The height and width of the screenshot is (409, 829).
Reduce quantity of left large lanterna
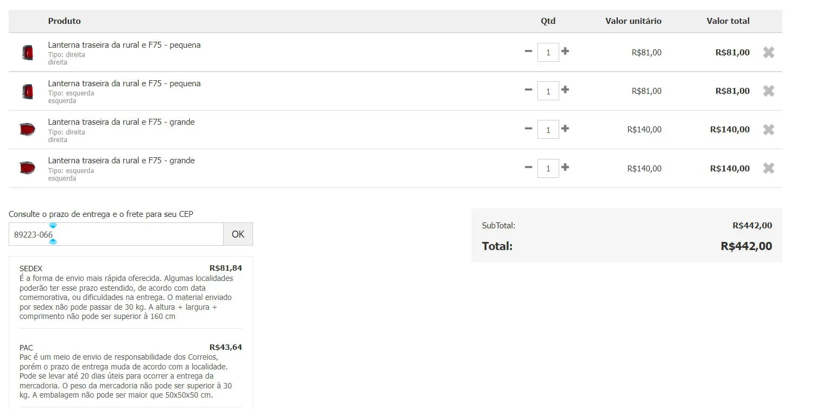pyautogui.click(x=528, y=167)
